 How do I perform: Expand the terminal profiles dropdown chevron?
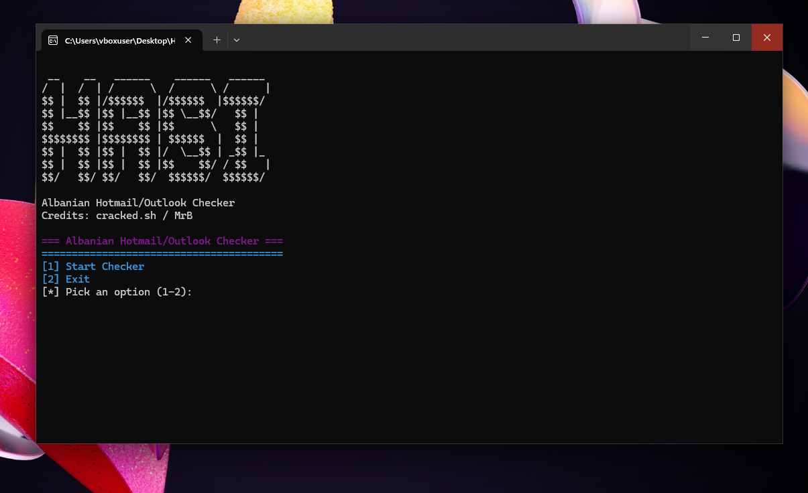236,40
